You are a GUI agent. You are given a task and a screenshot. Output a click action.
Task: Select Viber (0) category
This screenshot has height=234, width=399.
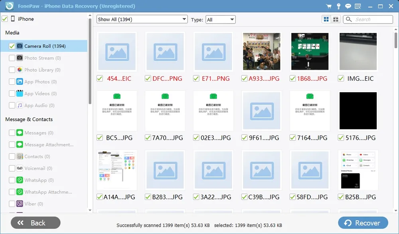[x=34, y=204]
